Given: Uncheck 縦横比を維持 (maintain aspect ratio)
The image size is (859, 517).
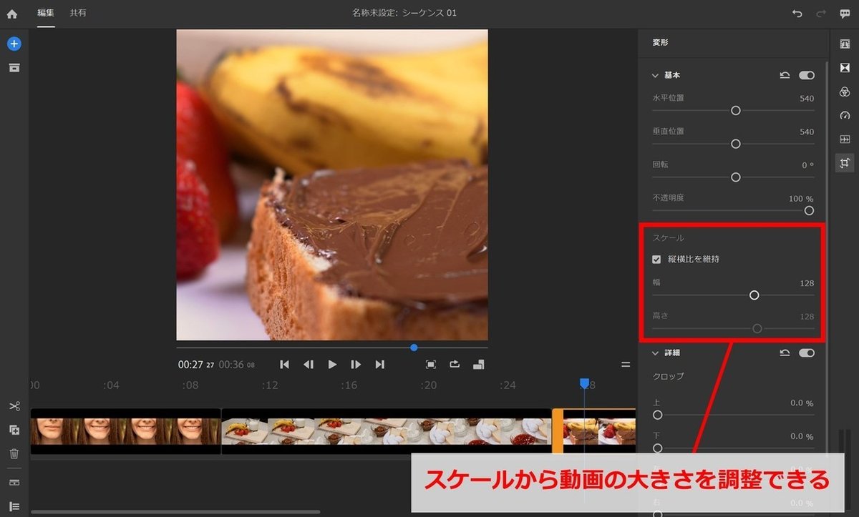Looking at the screenshot, I should tap(656, 260).
